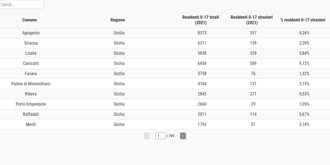Screen dimensions: 330x165
Task: Click the Canicattì comune cell
Action: (31, 64)
